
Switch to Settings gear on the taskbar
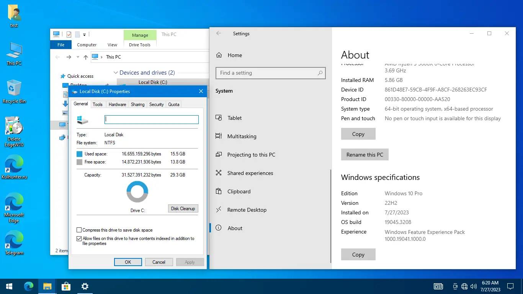click(x=85, y=286)
